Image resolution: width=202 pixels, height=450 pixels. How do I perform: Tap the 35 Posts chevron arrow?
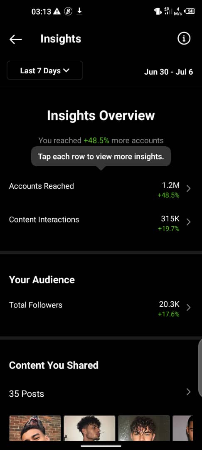(x=188, y=392)
